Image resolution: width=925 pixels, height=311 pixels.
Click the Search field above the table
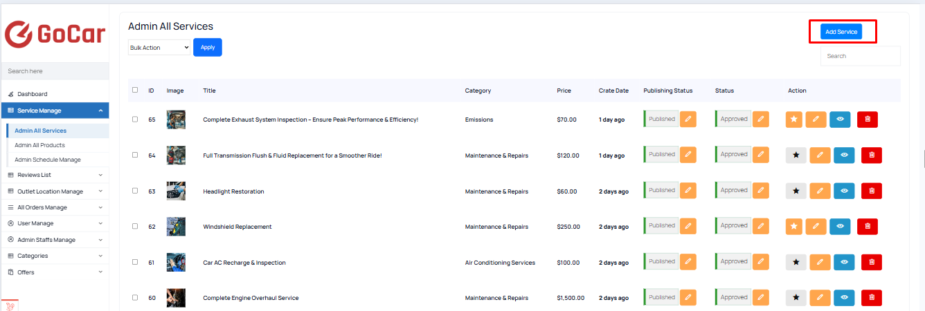click(861, 56)
